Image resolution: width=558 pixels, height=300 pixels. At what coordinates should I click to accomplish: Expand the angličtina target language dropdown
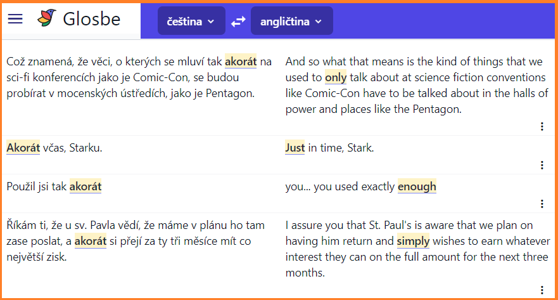pos(291,21)
